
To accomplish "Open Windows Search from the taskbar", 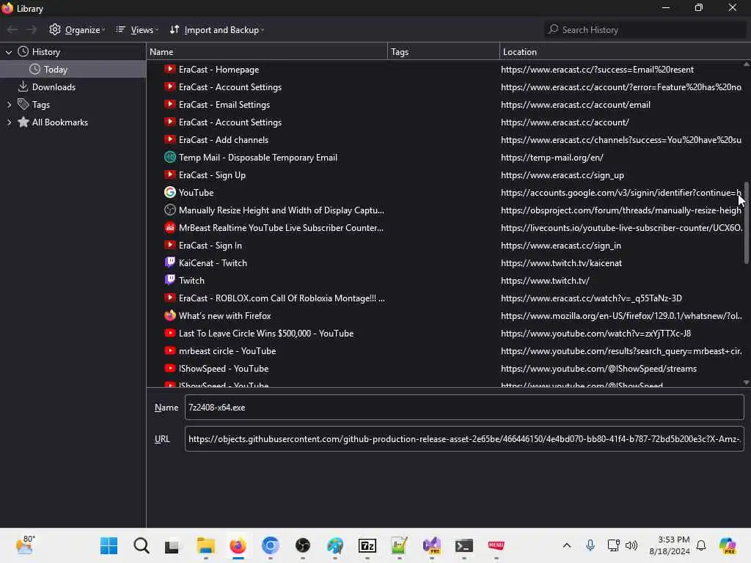I will pyautogui.click(x=142, y=545).
